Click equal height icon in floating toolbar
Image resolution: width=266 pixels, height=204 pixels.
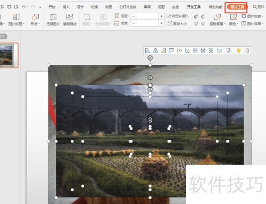[211, 50]
